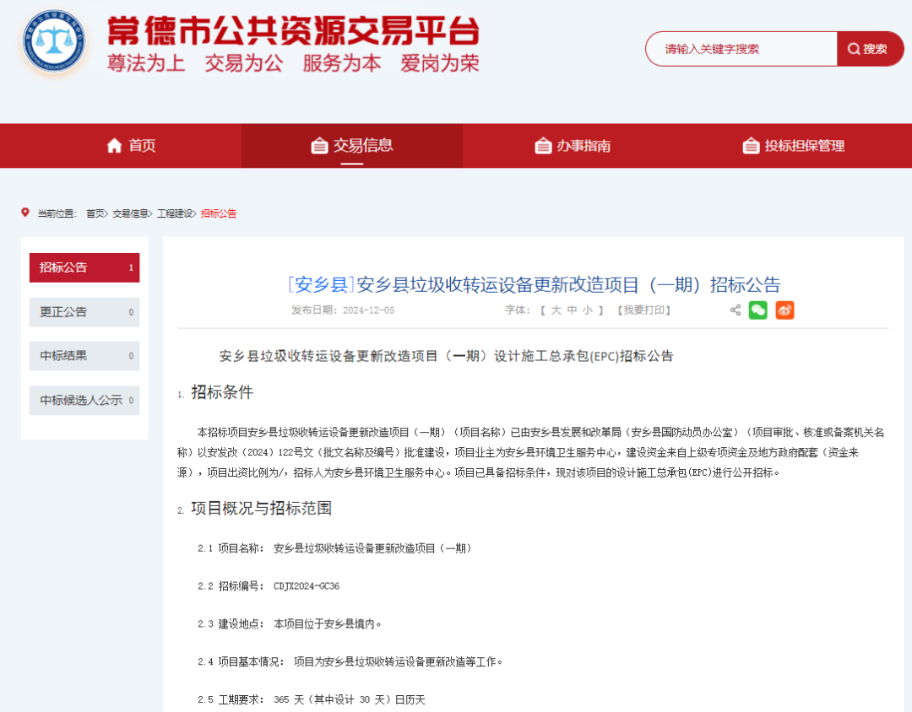Select the 招标公告 sidebar tab
Screen dimensions: 912x712
(84, 267)
